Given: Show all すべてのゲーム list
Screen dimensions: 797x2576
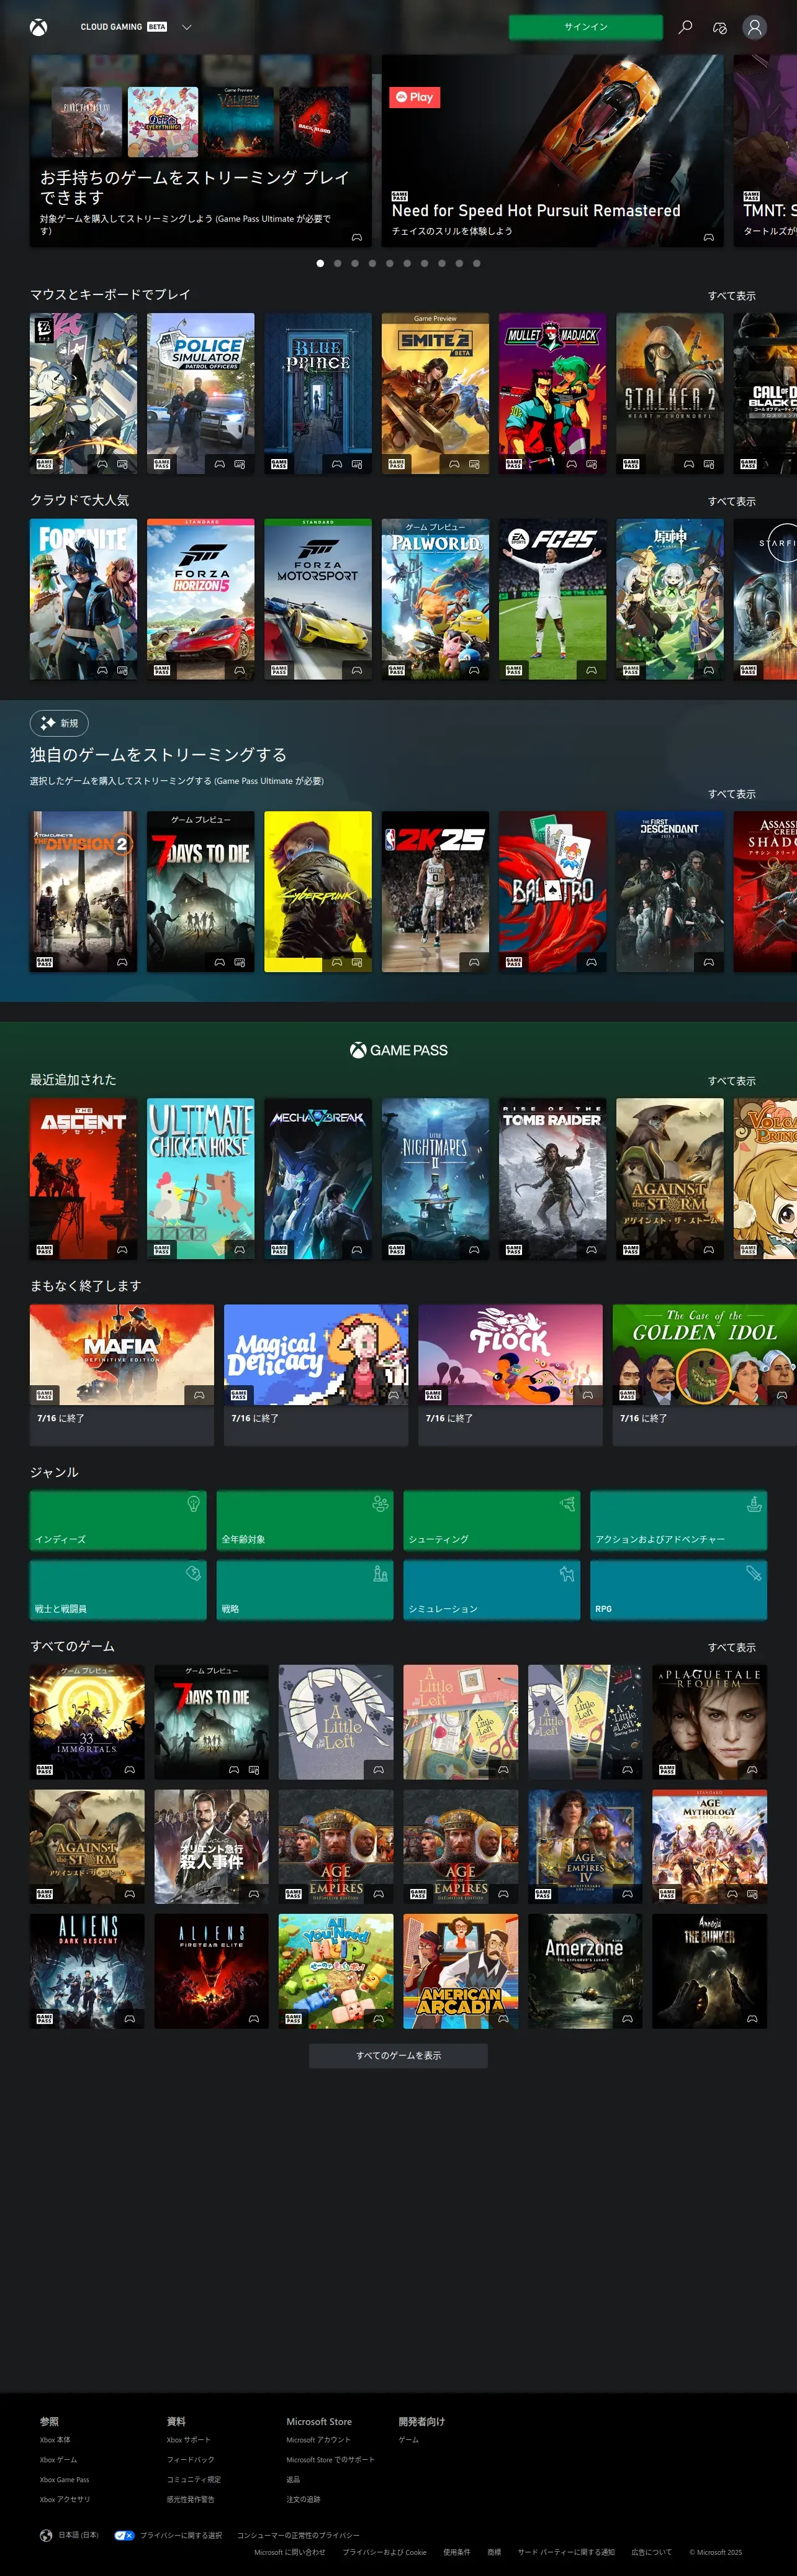Looking at the screenshot, I should 731,1647.
